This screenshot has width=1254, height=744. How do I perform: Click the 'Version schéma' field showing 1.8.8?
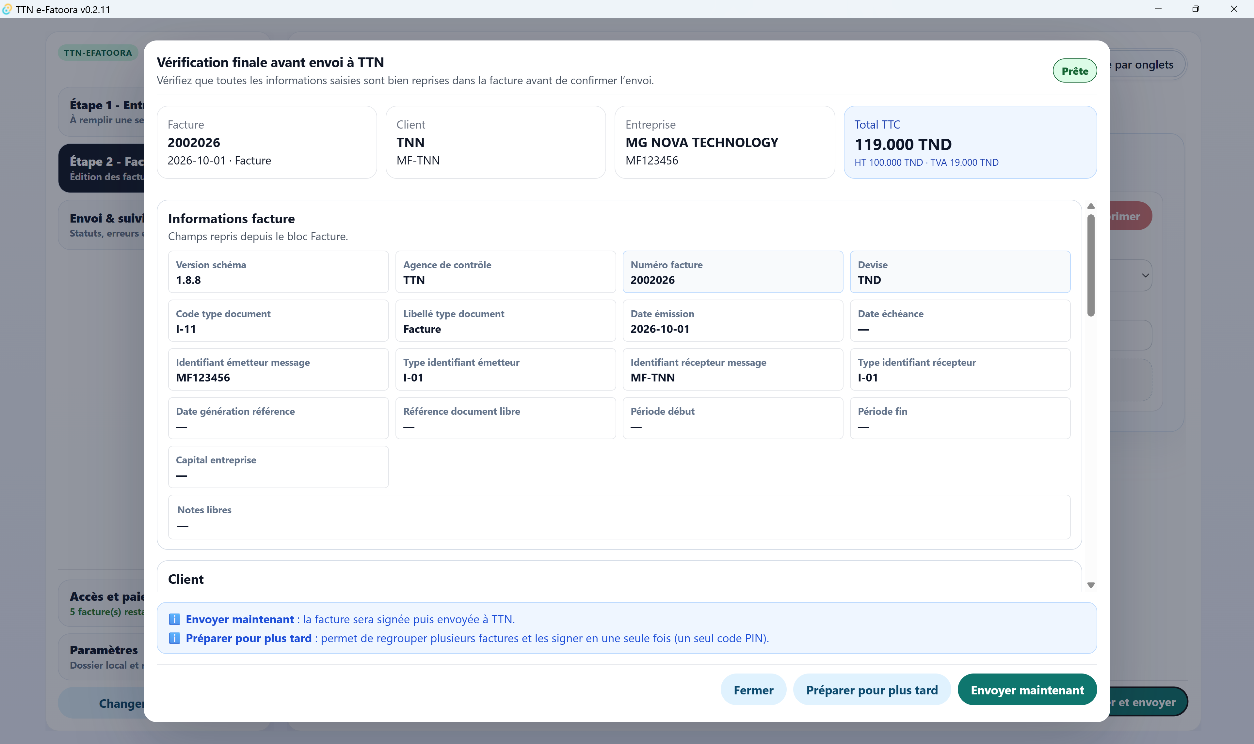[278, 272]
